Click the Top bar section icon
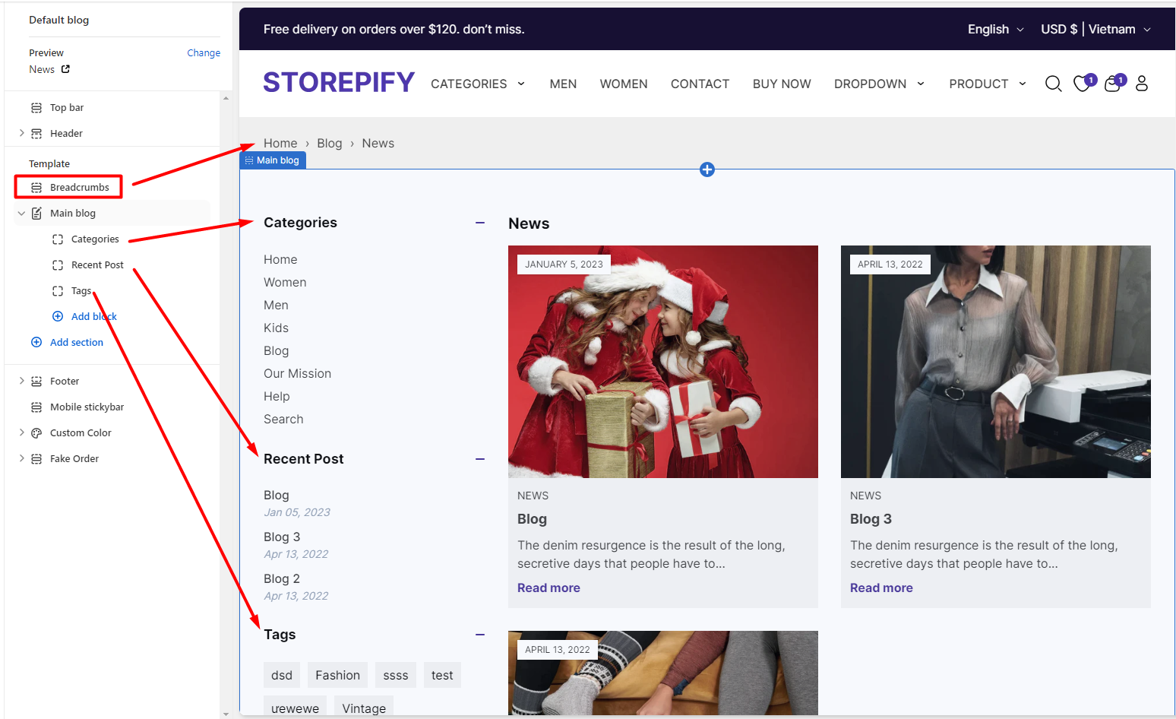 click(x=36, y=108)
